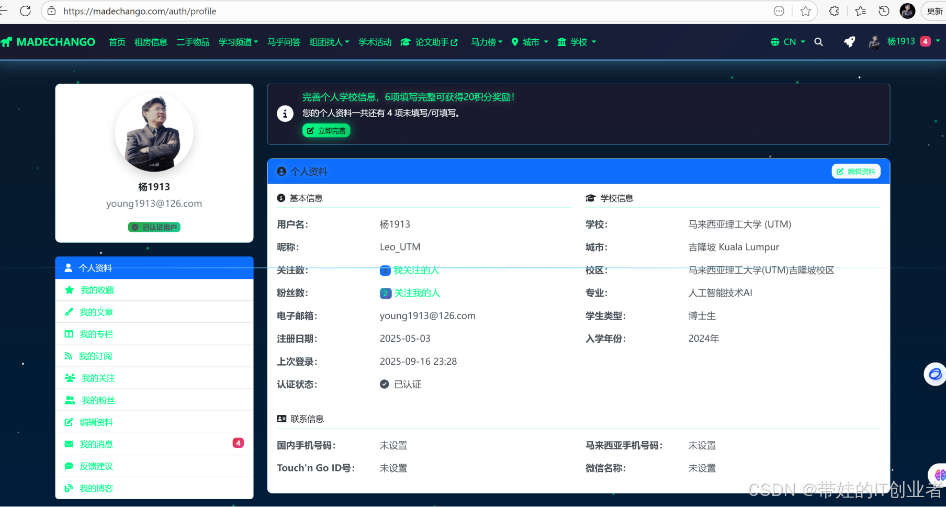946x507 pixels.
Task: Expand the 马力榜 dropdown
Action: tap(487, 42)
